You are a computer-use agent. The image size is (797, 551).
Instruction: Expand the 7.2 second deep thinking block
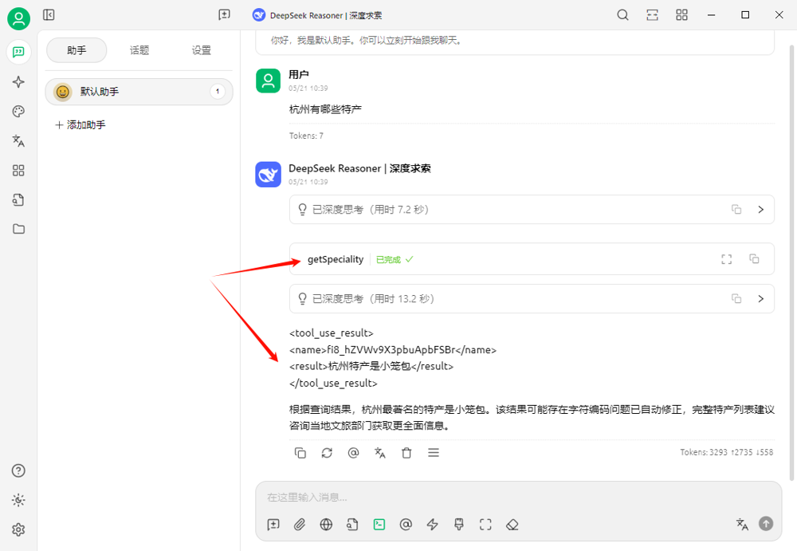coord(760,210)
